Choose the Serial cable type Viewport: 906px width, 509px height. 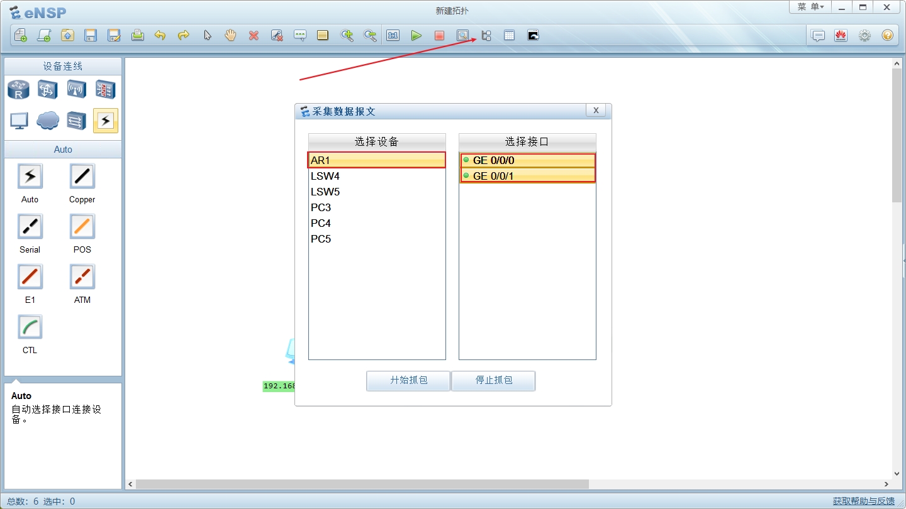click(x=30, y=227)
